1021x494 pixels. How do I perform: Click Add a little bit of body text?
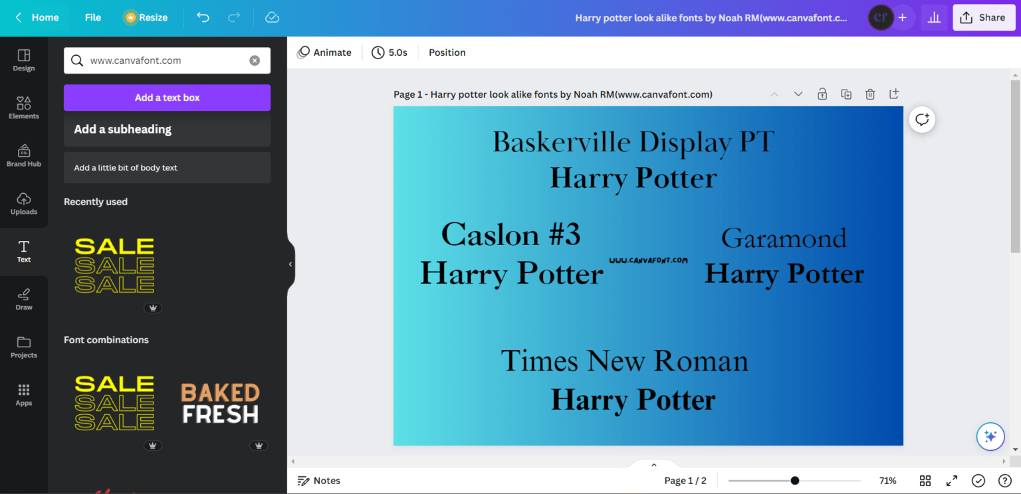point(167,167)
